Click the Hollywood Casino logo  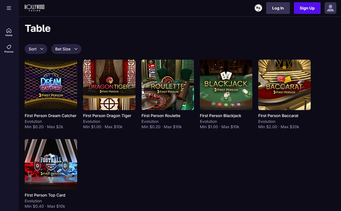pos(34,8)
